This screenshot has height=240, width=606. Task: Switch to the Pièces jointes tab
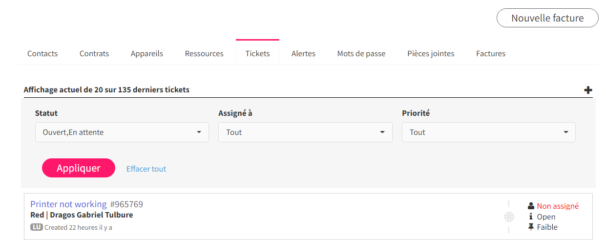[431, 53]
